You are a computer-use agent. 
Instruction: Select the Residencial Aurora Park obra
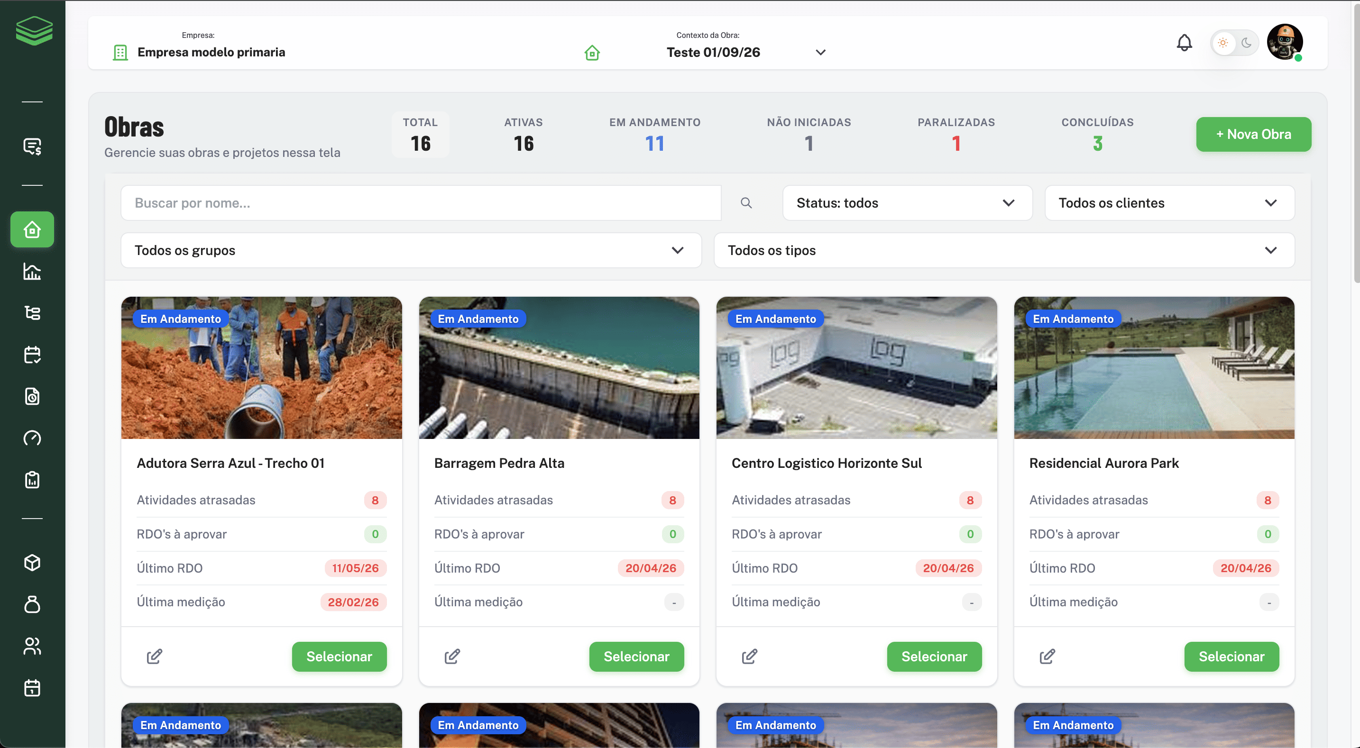point(1231,657)
